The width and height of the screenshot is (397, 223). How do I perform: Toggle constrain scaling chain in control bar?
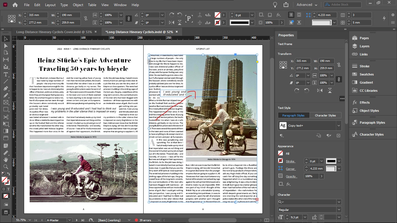click(x=128, y=19)
